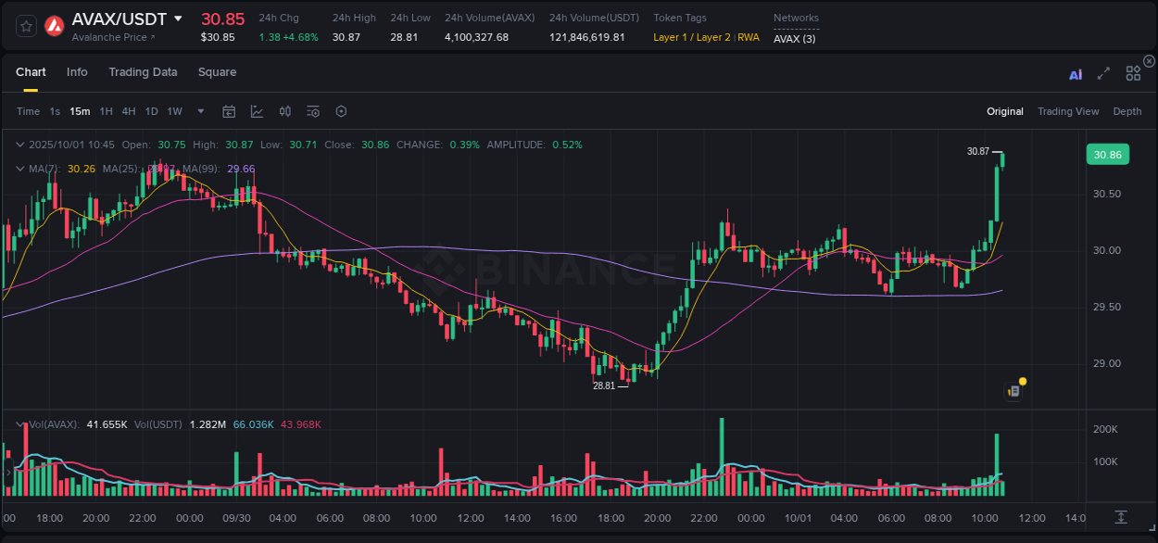Open the AI analysis tool
This screenshot has height=543, width=1158.
pyautogui.click(x=1075, y=72)
